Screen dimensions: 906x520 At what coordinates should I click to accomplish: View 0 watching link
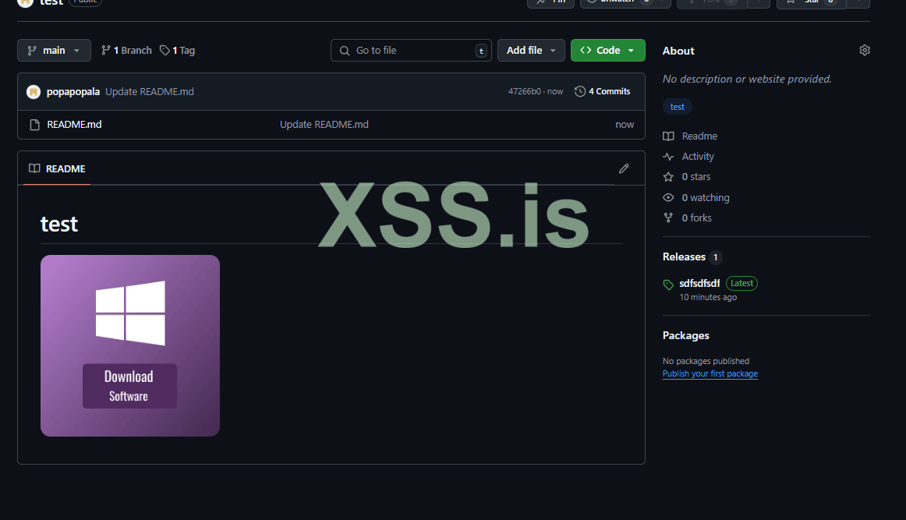coord(706,197)
